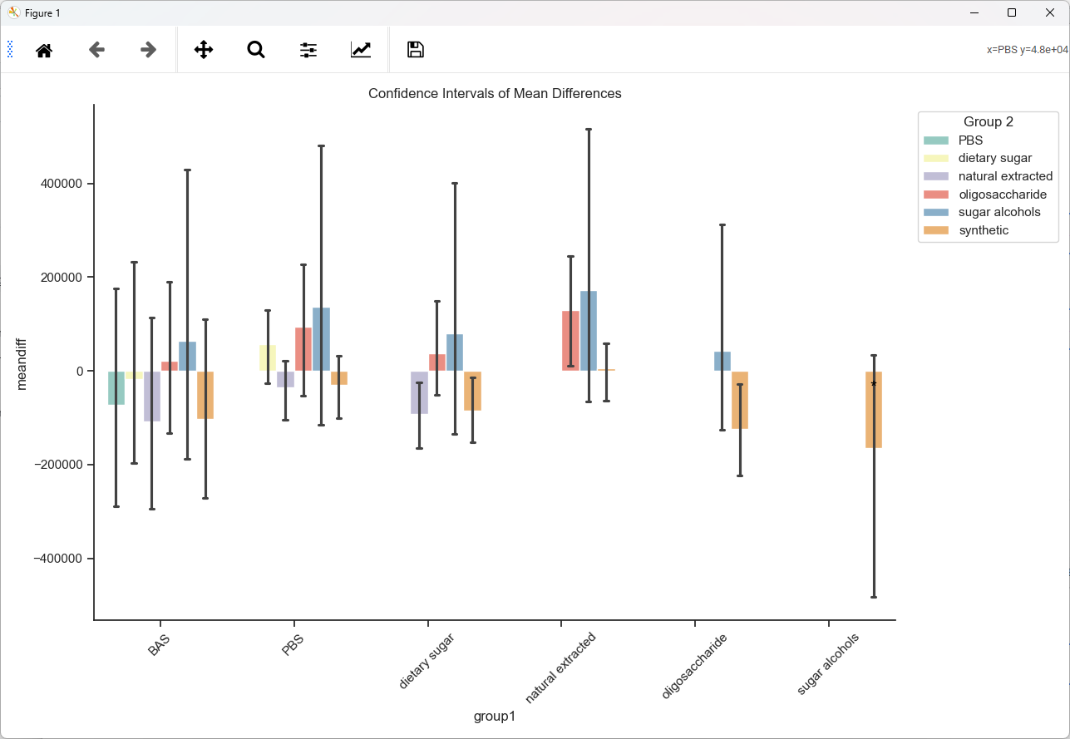Click the PBS legend color swatch
Image resolution: width=1070 pixels, height=739 pixels.
(x=936, y=140)
